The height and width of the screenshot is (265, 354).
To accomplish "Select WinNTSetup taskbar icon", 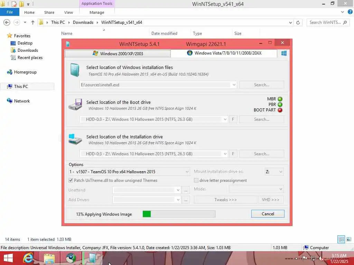I will point(92,258).
